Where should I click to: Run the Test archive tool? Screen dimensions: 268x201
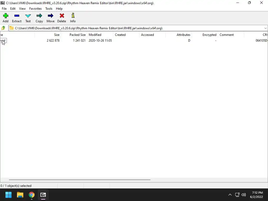28,18
